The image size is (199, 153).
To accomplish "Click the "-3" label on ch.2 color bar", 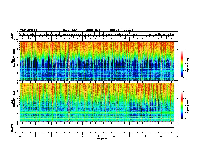I will point(185,92).
